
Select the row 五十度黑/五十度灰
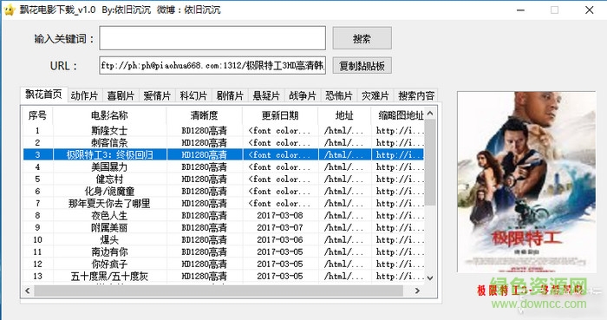coord(224,276)
